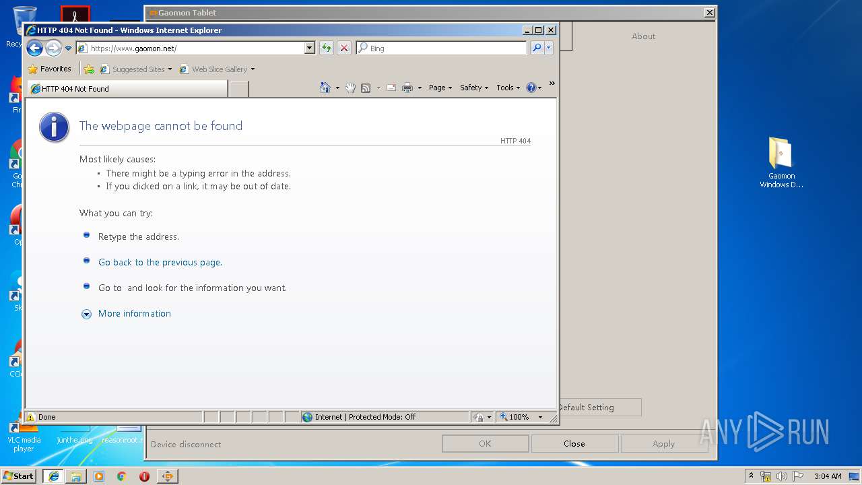Open a new blank tab
862x485 pixels.
click(x=238, y=89)
